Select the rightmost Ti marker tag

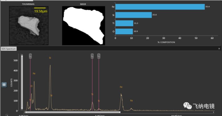coord(99,56)
